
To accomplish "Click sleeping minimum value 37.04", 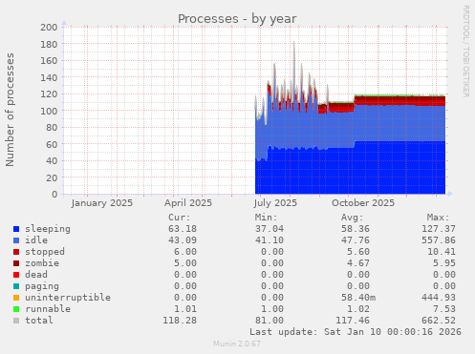I will coord(270,229).
